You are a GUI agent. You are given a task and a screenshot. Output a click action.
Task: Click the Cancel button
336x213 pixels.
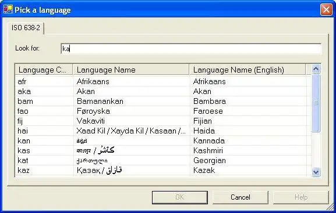tap(240, 197)
